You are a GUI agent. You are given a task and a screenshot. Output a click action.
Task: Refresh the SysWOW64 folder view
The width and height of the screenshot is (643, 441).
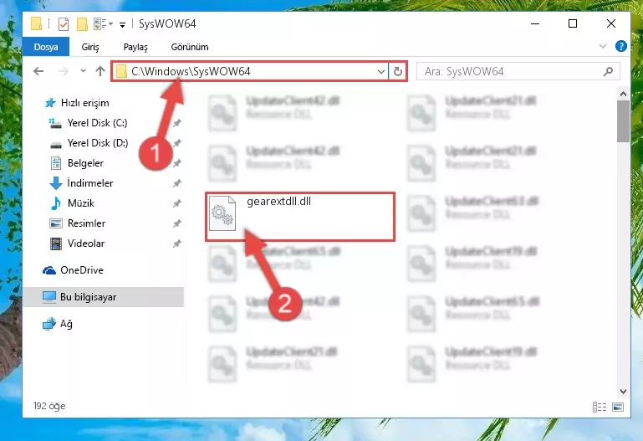(398, 71)
